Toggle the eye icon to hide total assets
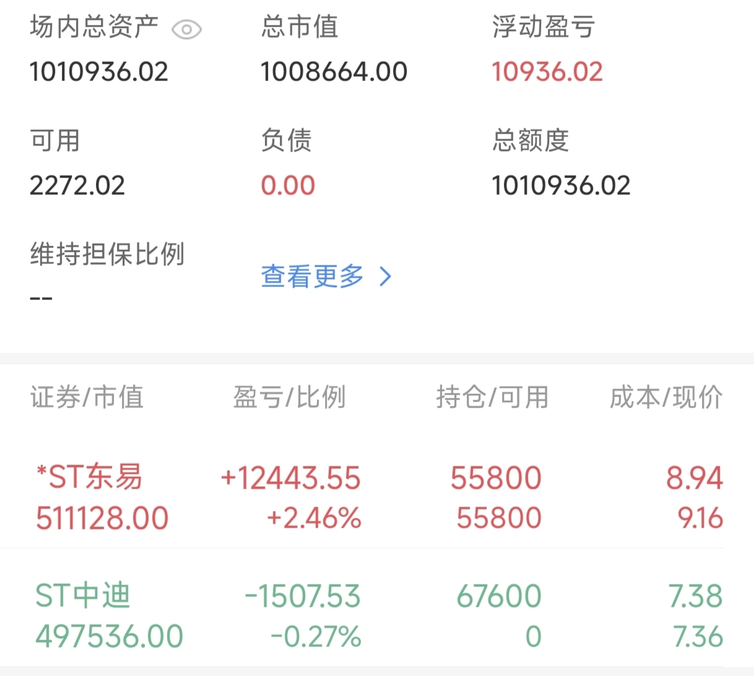754x676 pixels. pyautogui.click(x=186, y=29)
